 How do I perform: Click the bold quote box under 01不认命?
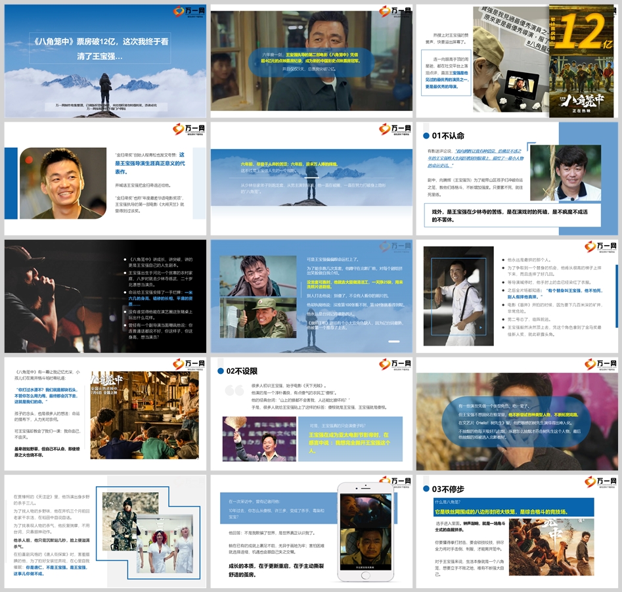[x=512, y=216]
